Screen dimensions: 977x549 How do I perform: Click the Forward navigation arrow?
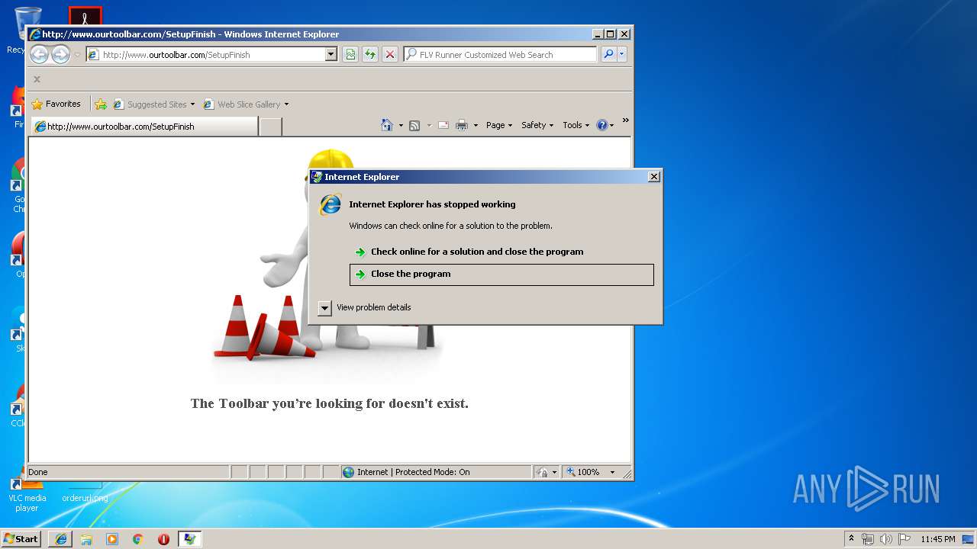click(x=60, y=54)
